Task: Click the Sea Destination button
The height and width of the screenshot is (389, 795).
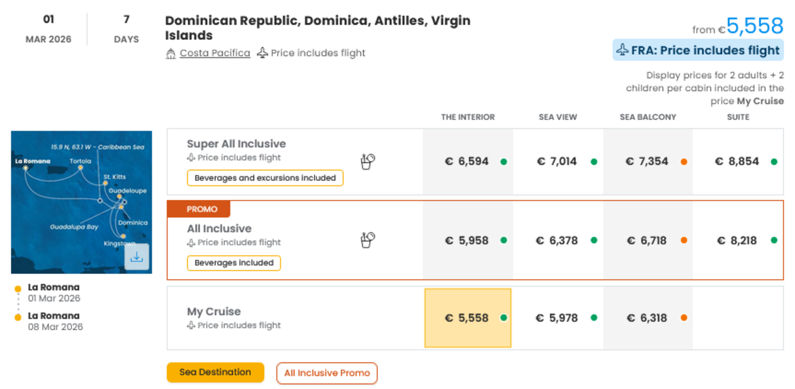Action: pos(215,372)
